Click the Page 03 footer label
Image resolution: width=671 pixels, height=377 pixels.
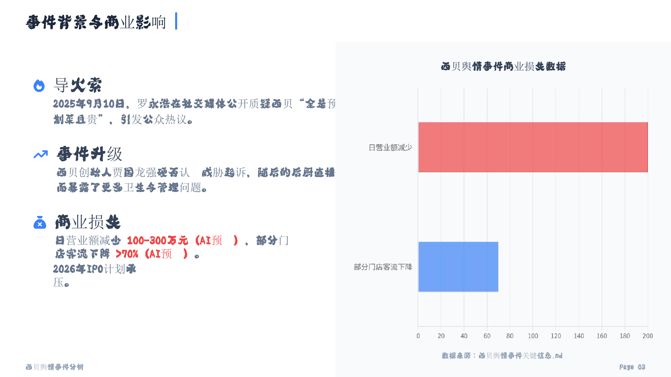tap(632, 367)
